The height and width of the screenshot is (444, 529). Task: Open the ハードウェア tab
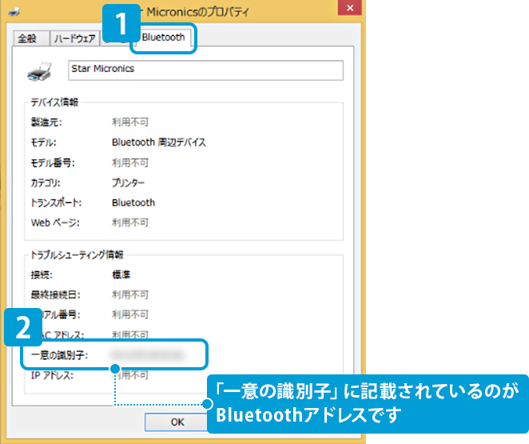[x=74, y=38]
